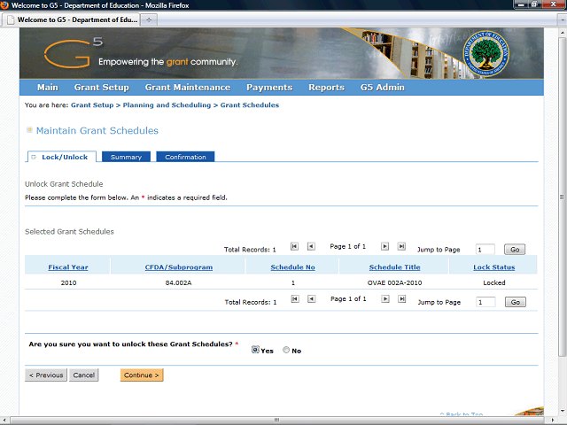Click top Jump to Page input field
567x425 pixels.
tap(485, 250)
